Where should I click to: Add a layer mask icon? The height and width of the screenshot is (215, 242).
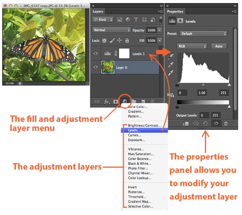click(x=115, y=101)
